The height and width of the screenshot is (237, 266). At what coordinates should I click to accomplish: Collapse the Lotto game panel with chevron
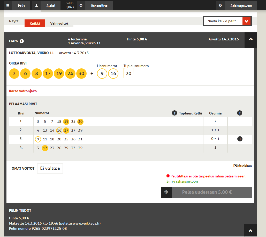(x=250, y=39)
